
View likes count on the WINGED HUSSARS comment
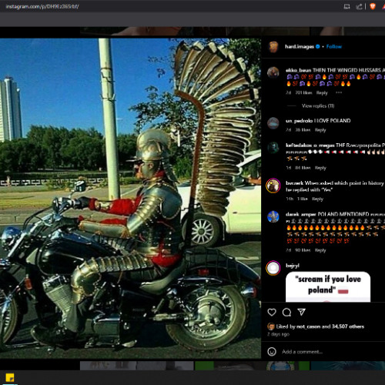point(303,93)
